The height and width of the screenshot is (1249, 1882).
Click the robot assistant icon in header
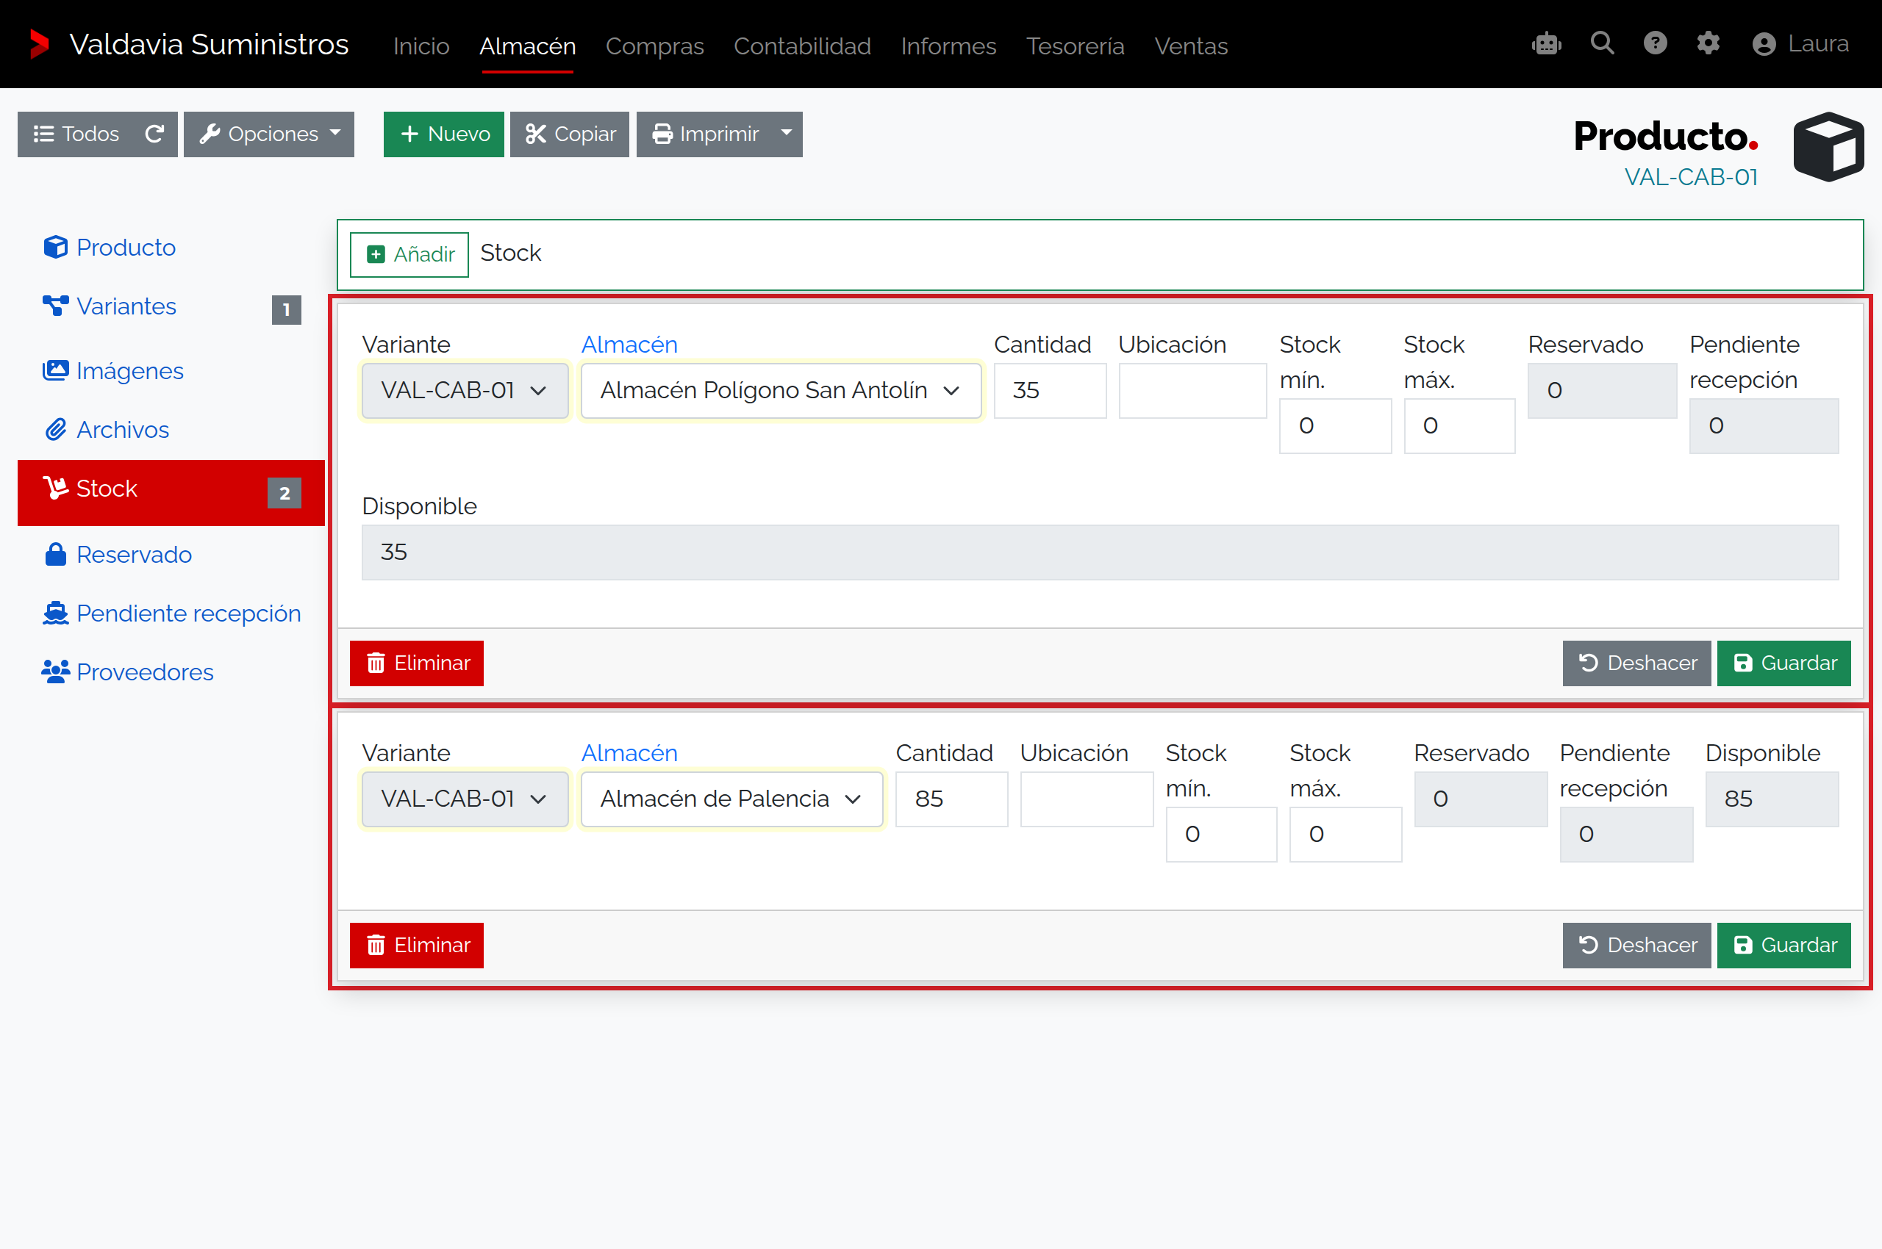[x=1547, y=44]
